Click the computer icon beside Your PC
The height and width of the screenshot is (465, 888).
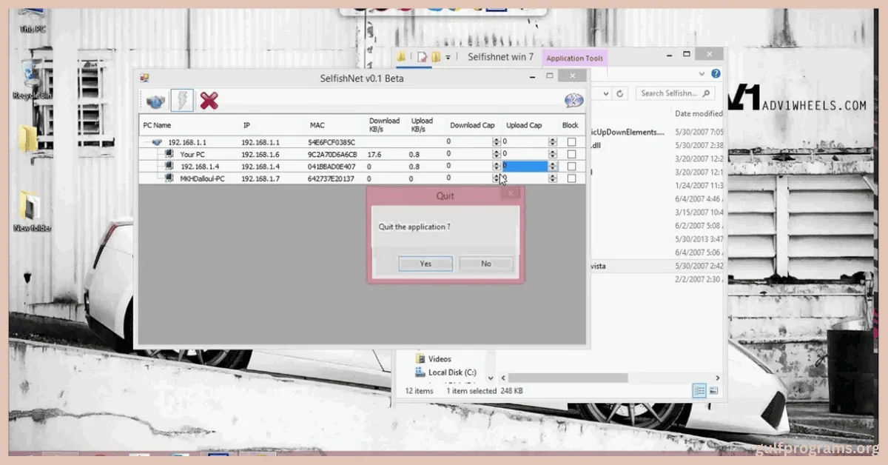[169, 154]
